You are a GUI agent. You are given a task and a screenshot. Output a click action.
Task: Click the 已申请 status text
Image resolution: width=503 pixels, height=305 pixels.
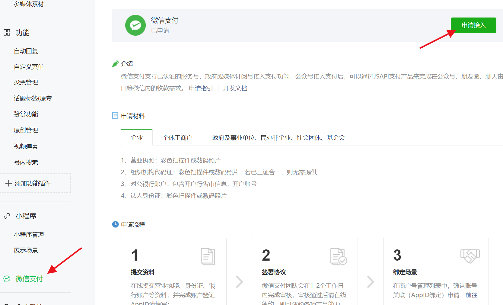[160, 30]
